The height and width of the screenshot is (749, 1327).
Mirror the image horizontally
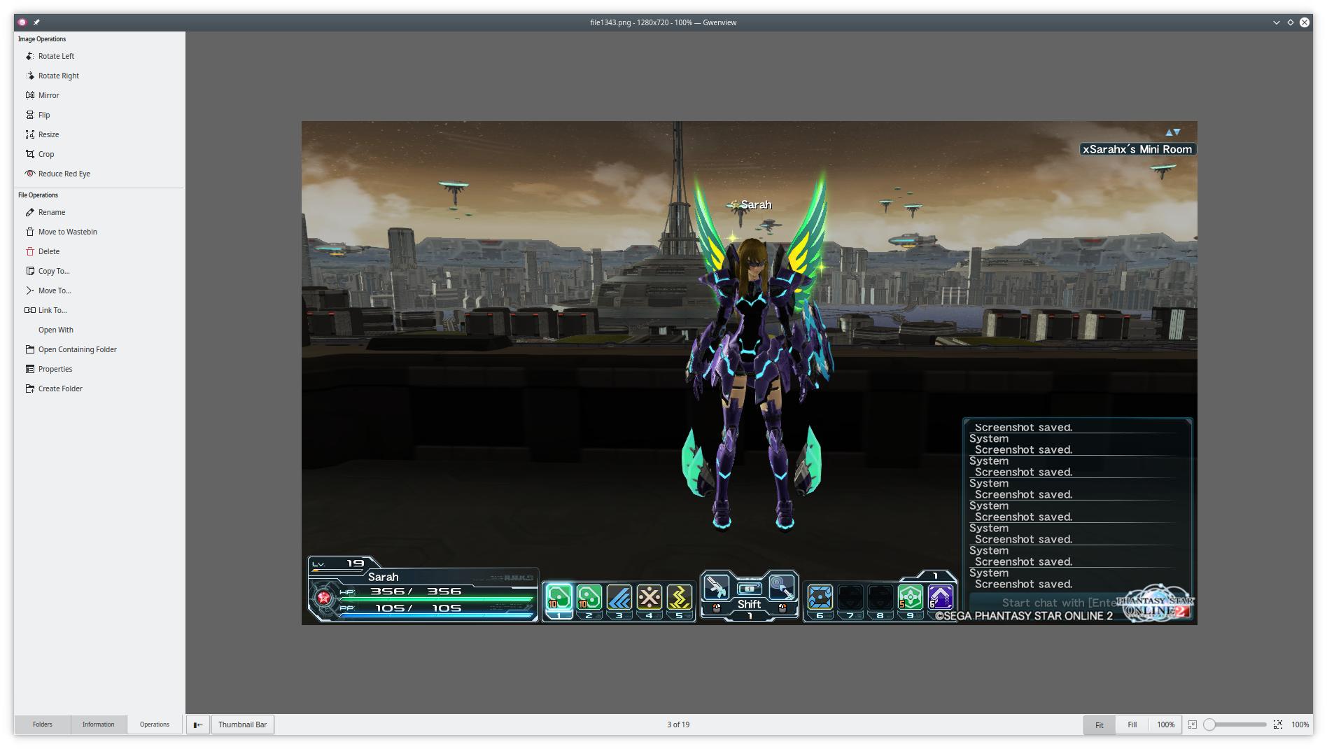[48, 95]
